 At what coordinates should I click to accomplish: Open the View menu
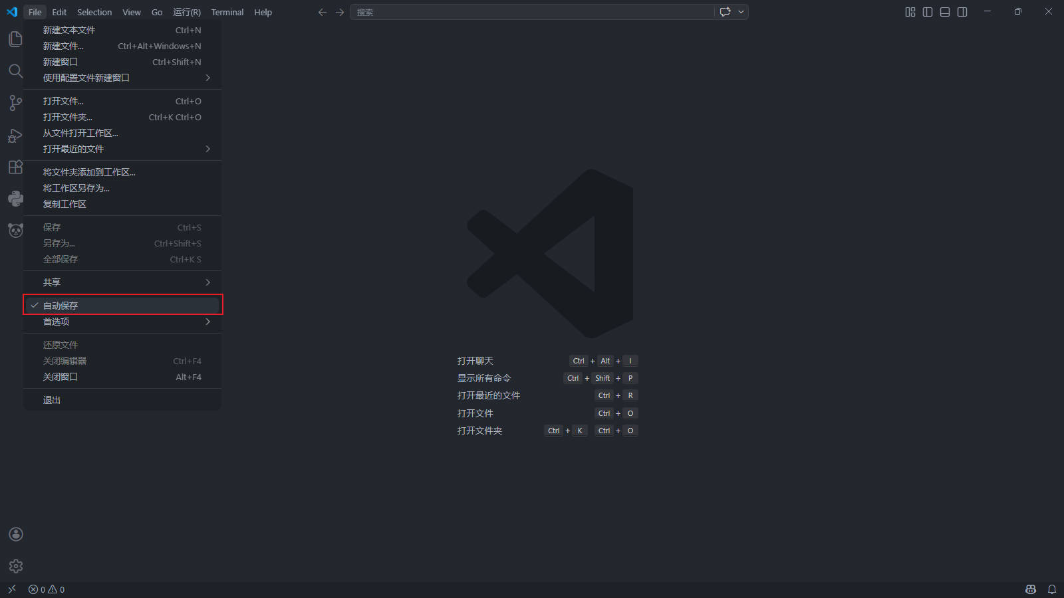(132, 12)
